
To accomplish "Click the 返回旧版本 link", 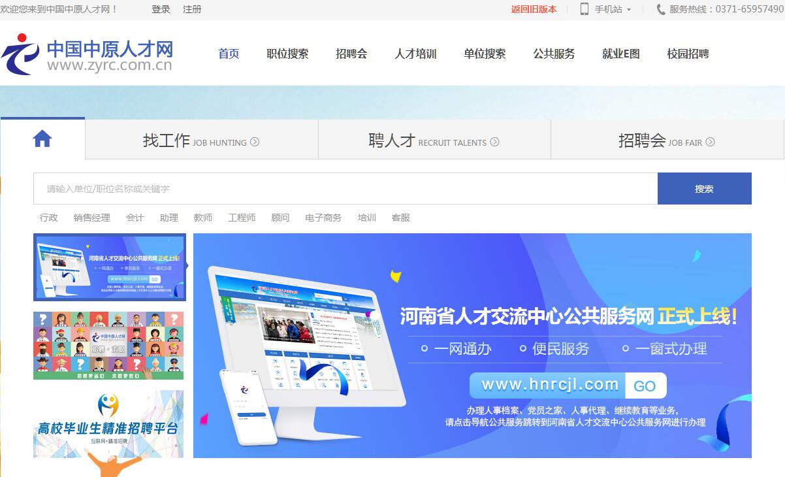I will click(534, 9).
